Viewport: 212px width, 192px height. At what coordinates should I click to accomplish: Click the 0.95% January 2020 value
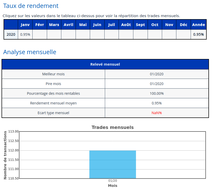(25, 34)
